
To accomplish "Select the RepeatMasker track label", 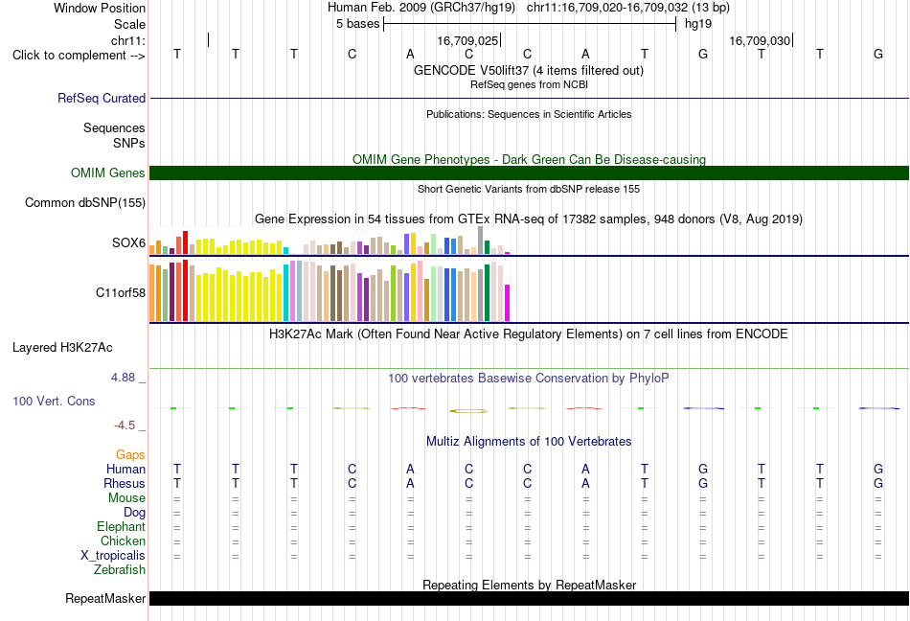I will [x=105, y=598].
